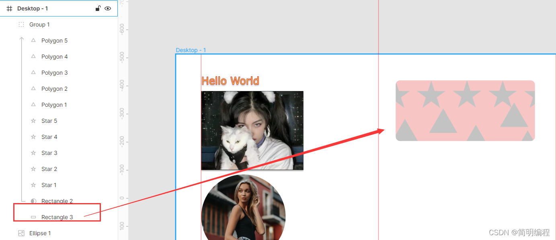Hide the Desktop - 1 frame via eye icon

pyautogui.click(x=108, y=8)
